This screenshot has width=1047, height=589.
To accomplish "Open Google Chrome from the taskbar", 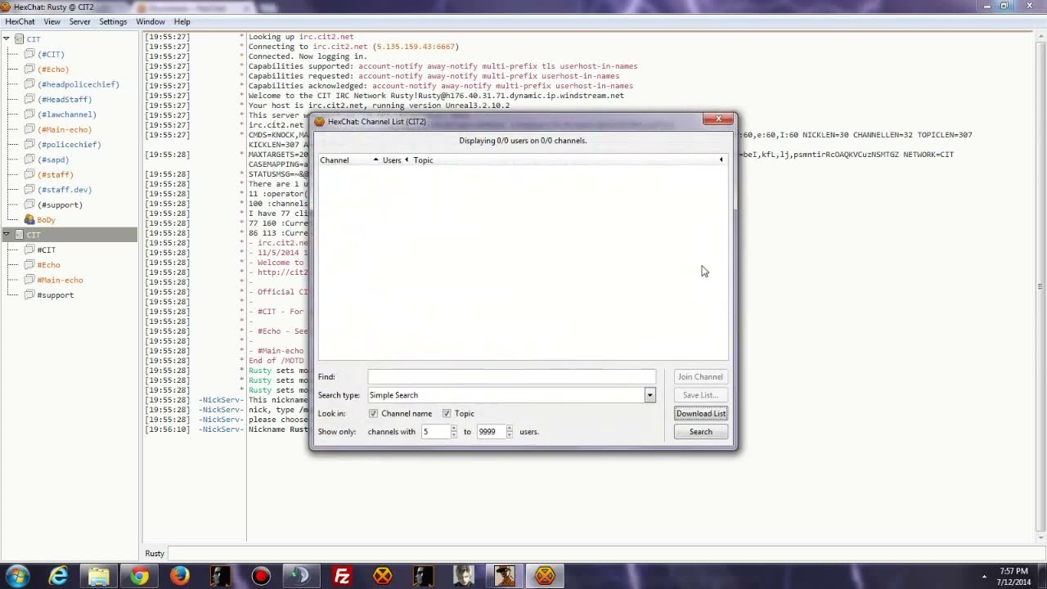I will pos(139,576).
